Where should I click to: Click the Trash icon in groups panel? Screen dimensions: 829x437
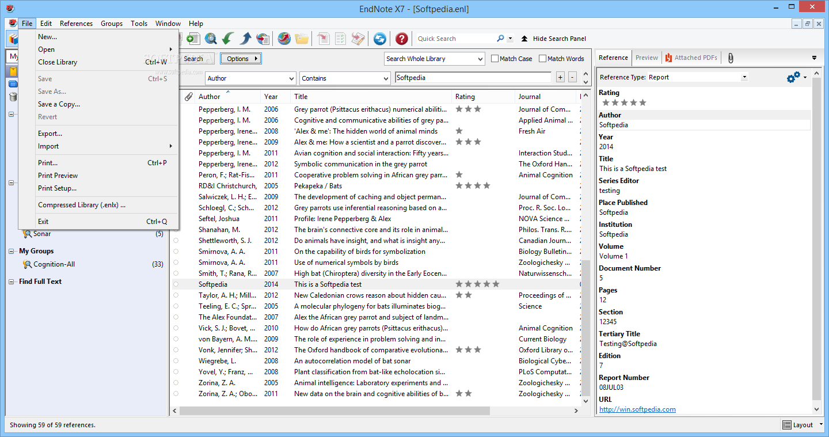[13, 97]
